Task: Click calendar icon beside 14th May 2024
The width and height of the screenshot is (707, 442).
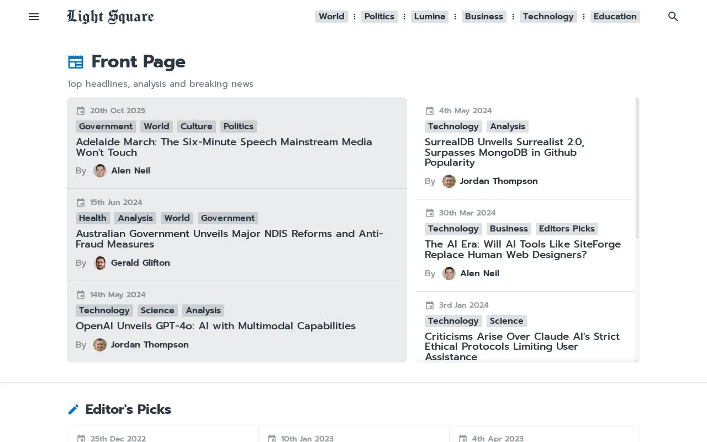Action: point(81,294)
